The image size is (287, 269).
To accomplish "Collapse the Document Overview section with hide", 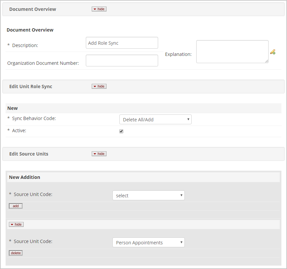I will point(99,9).
